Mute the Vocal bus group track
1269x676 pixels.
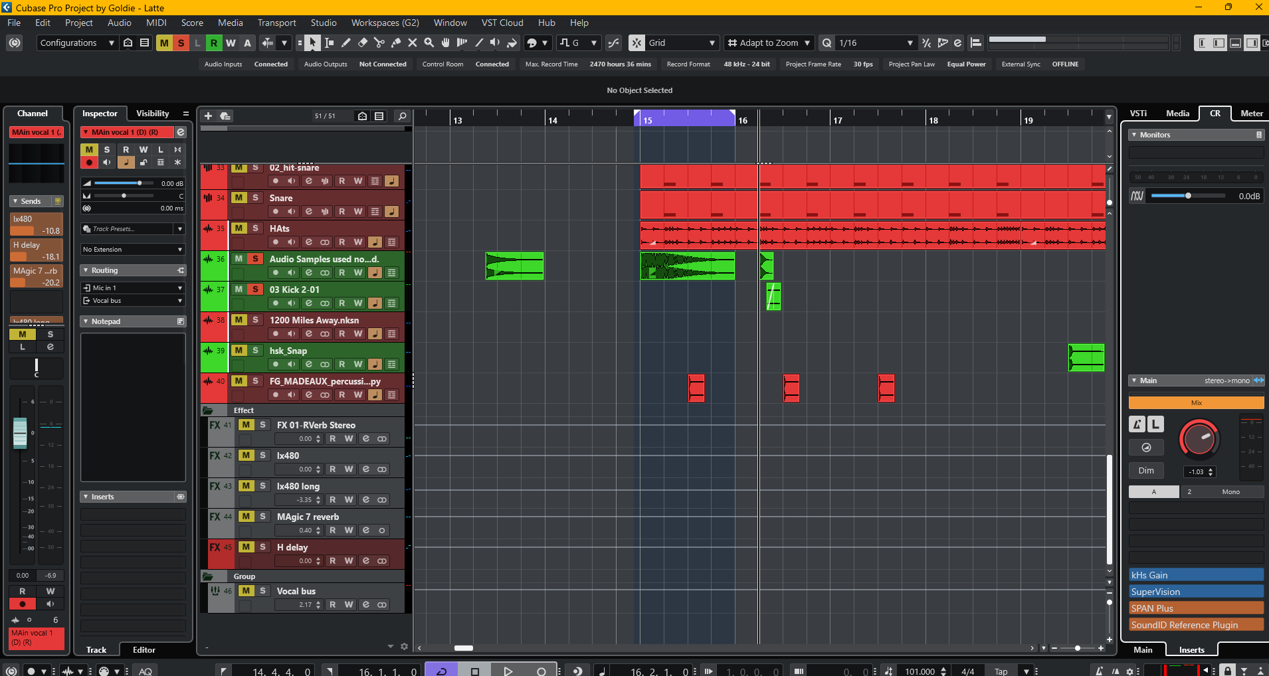pyautogui.click(x=246, y=591)
